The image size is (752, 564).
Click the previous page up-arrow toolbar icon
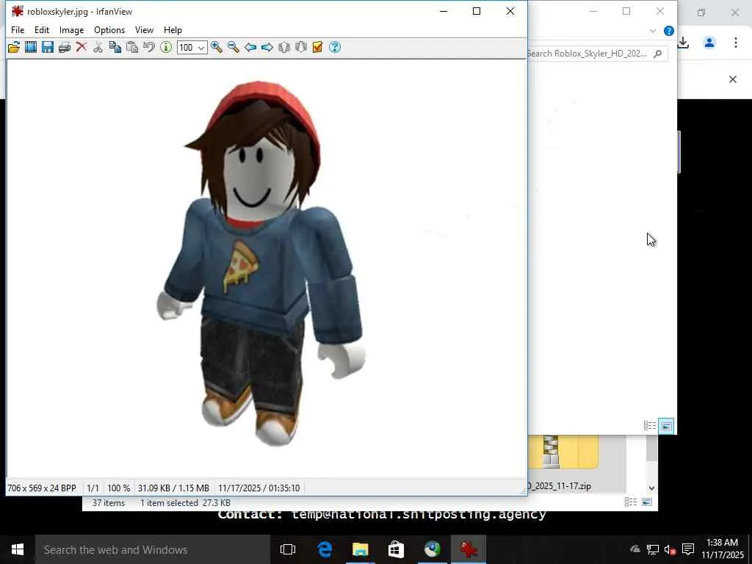point(284,47)
